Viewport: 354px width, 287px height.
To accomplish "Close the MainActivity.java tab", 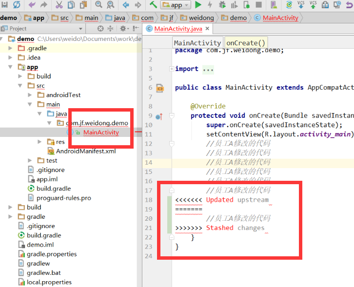I will point(207,28).
